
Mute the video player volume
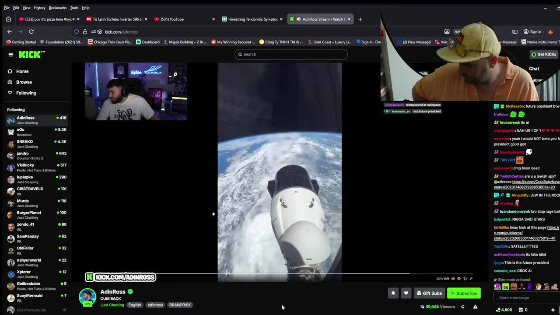(x=453, y=279)
